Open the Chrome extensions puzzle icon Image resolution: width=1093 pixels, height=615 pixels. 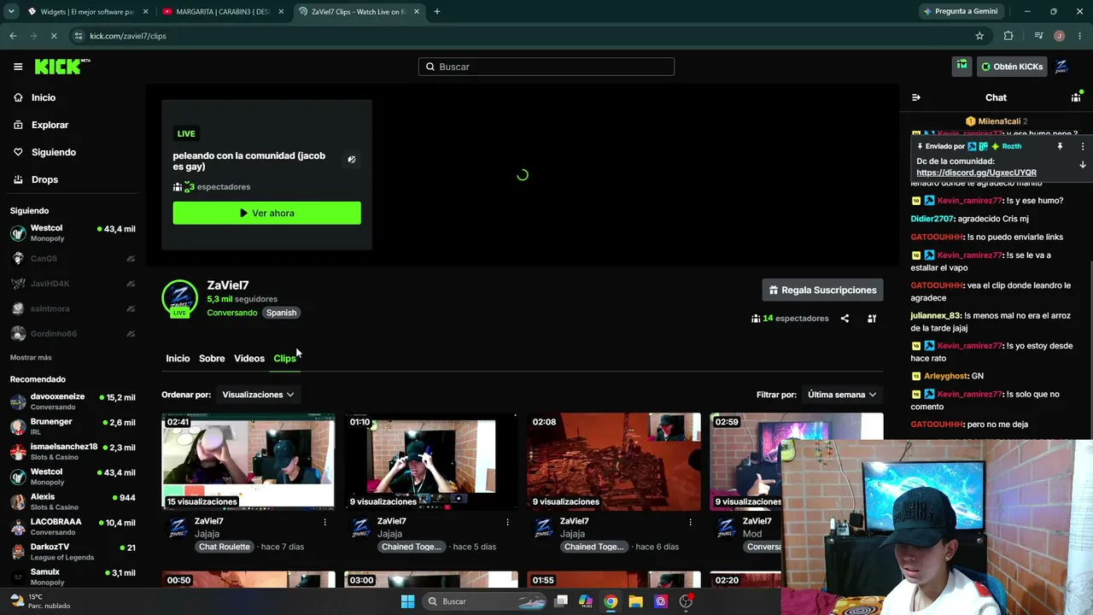coord(1008,36)
